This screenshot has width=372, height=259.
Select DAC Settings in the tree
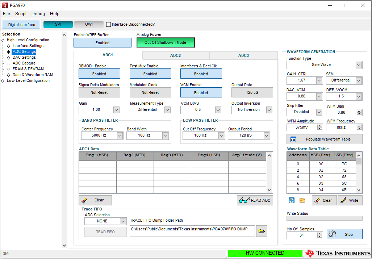point(24,57)
